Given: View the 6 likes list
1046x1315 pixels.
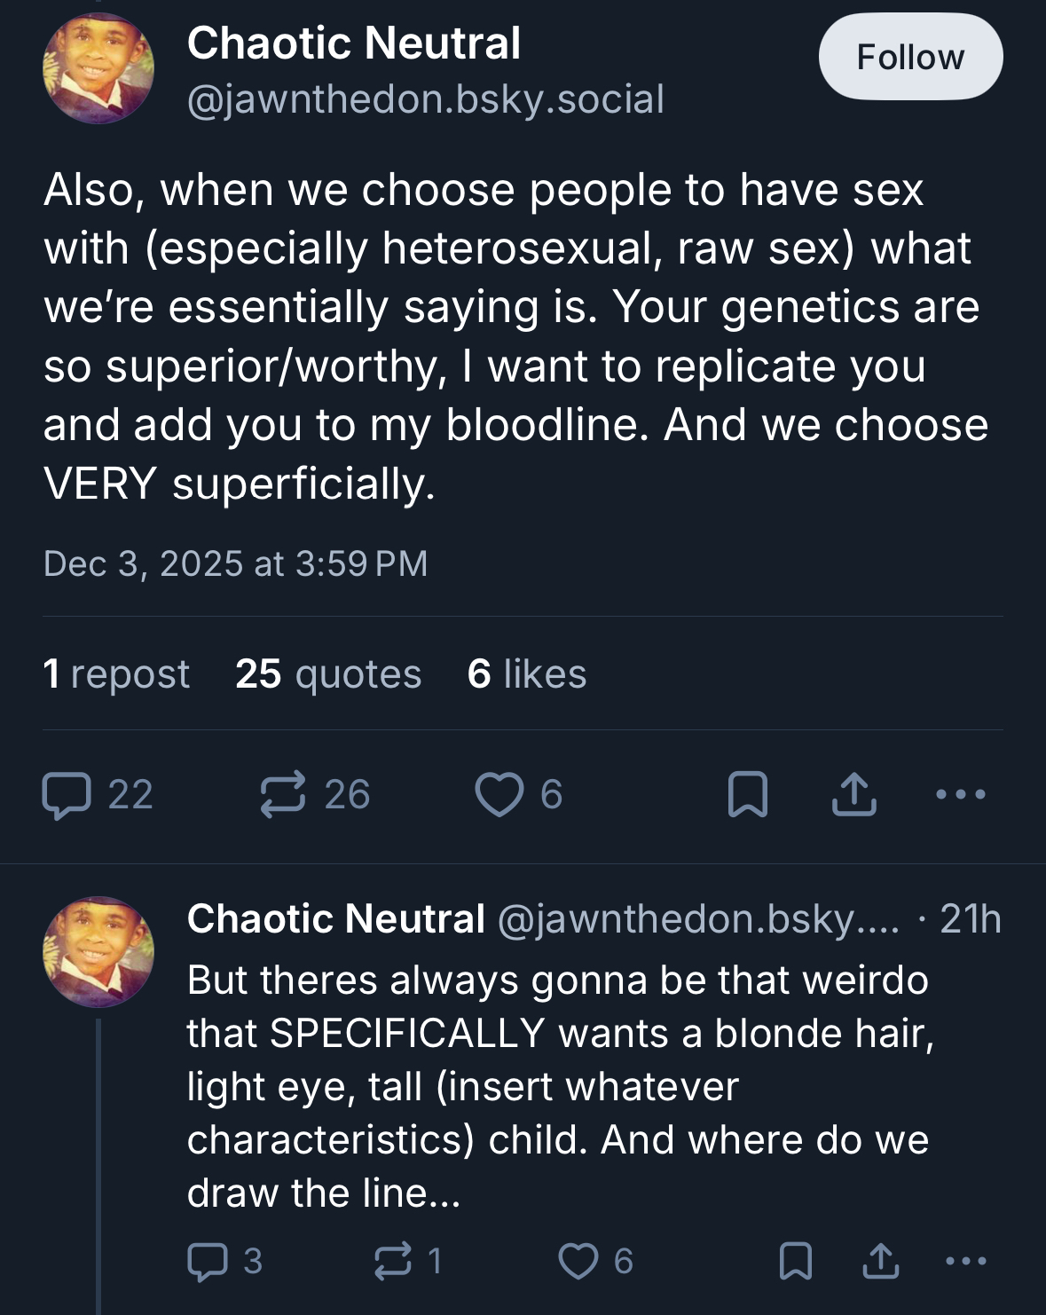Looking at the screenshot, I should coord(527,673).
